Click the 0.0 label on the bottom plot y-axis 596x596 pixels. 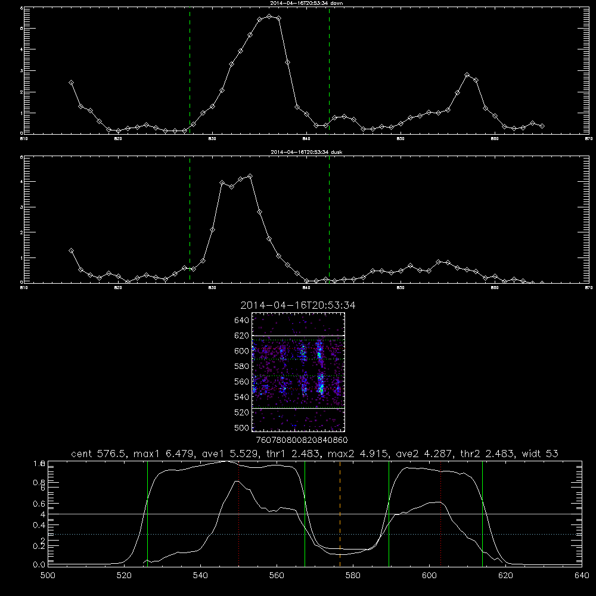[x=38, y=564]
